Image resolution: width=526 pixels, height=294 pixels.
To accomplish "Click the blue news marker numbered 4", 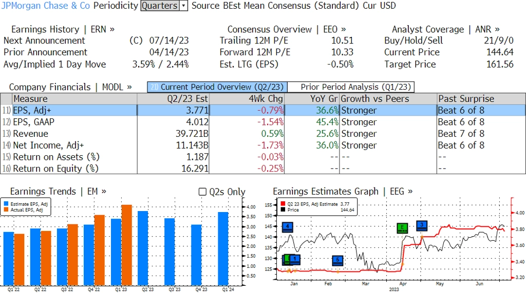I will (x=288, y=227).
